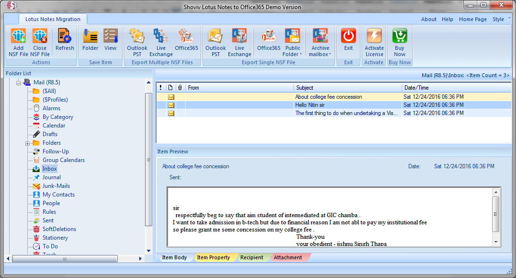Select the ($Profiles) folder

click(55, 100)
